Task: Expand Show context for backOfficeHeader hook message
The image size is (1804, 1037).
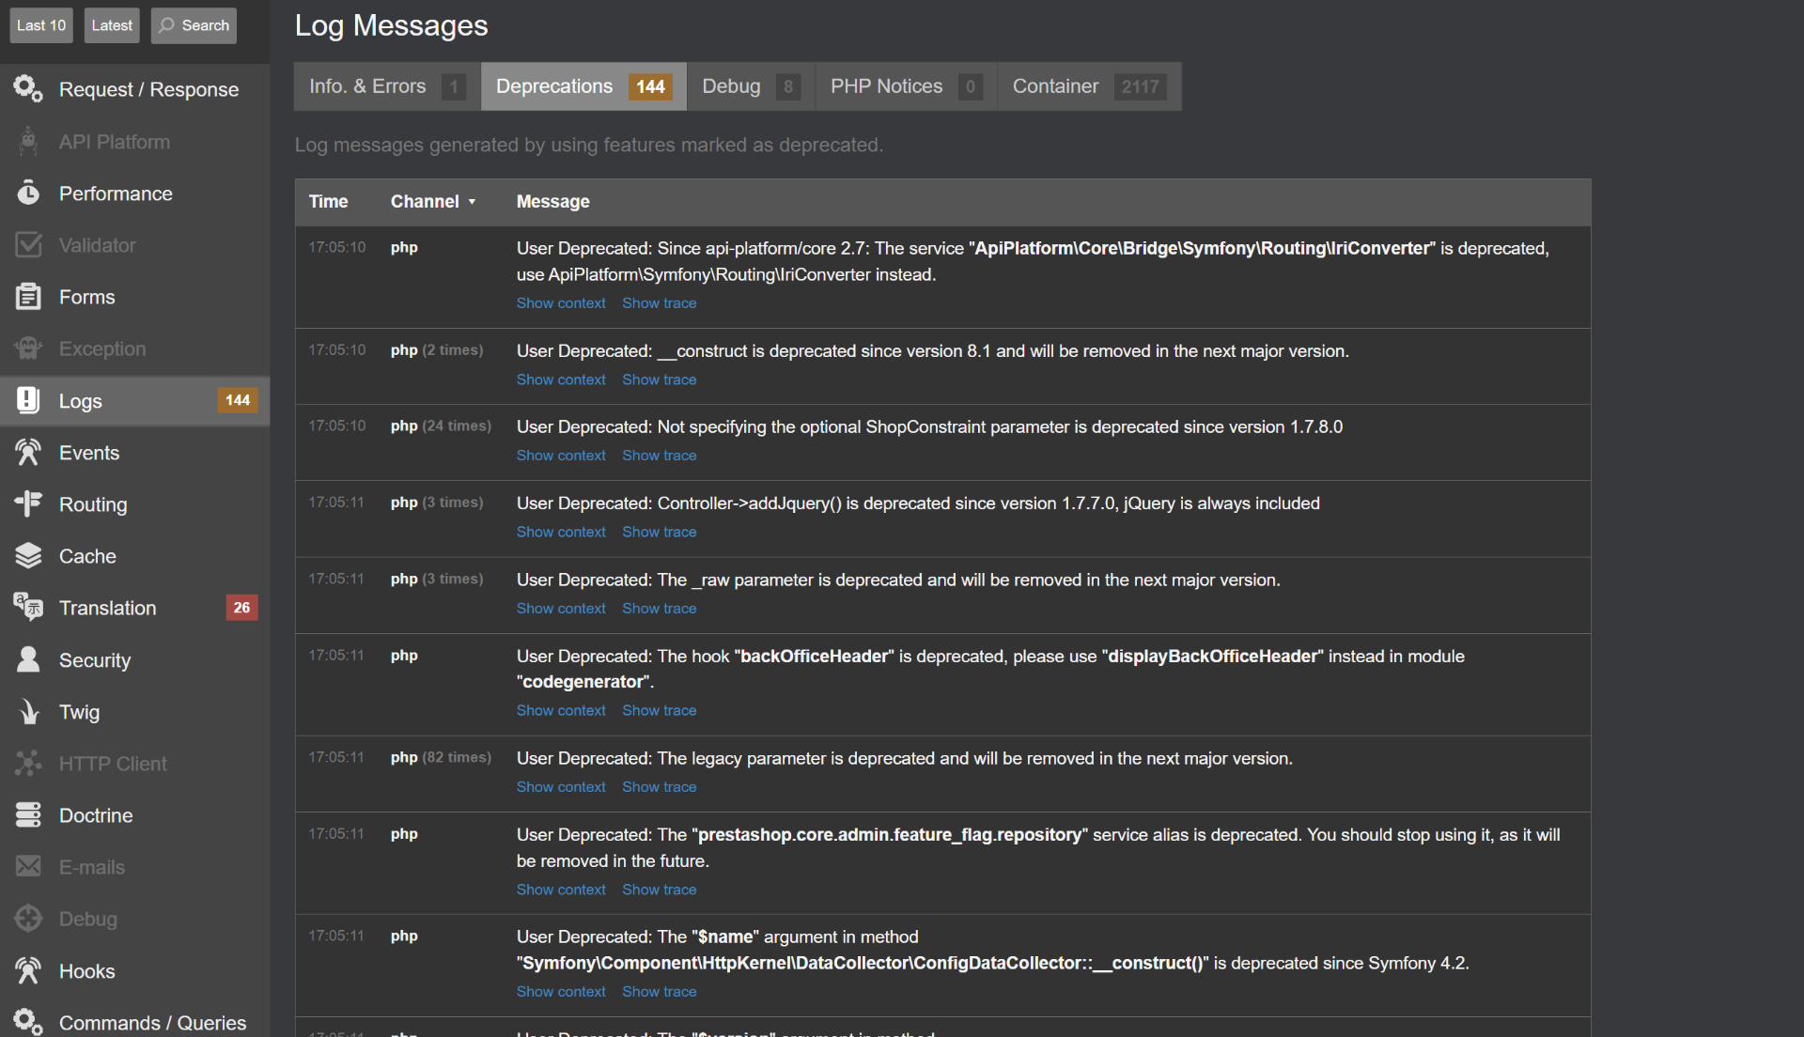Action: (561, 711)
